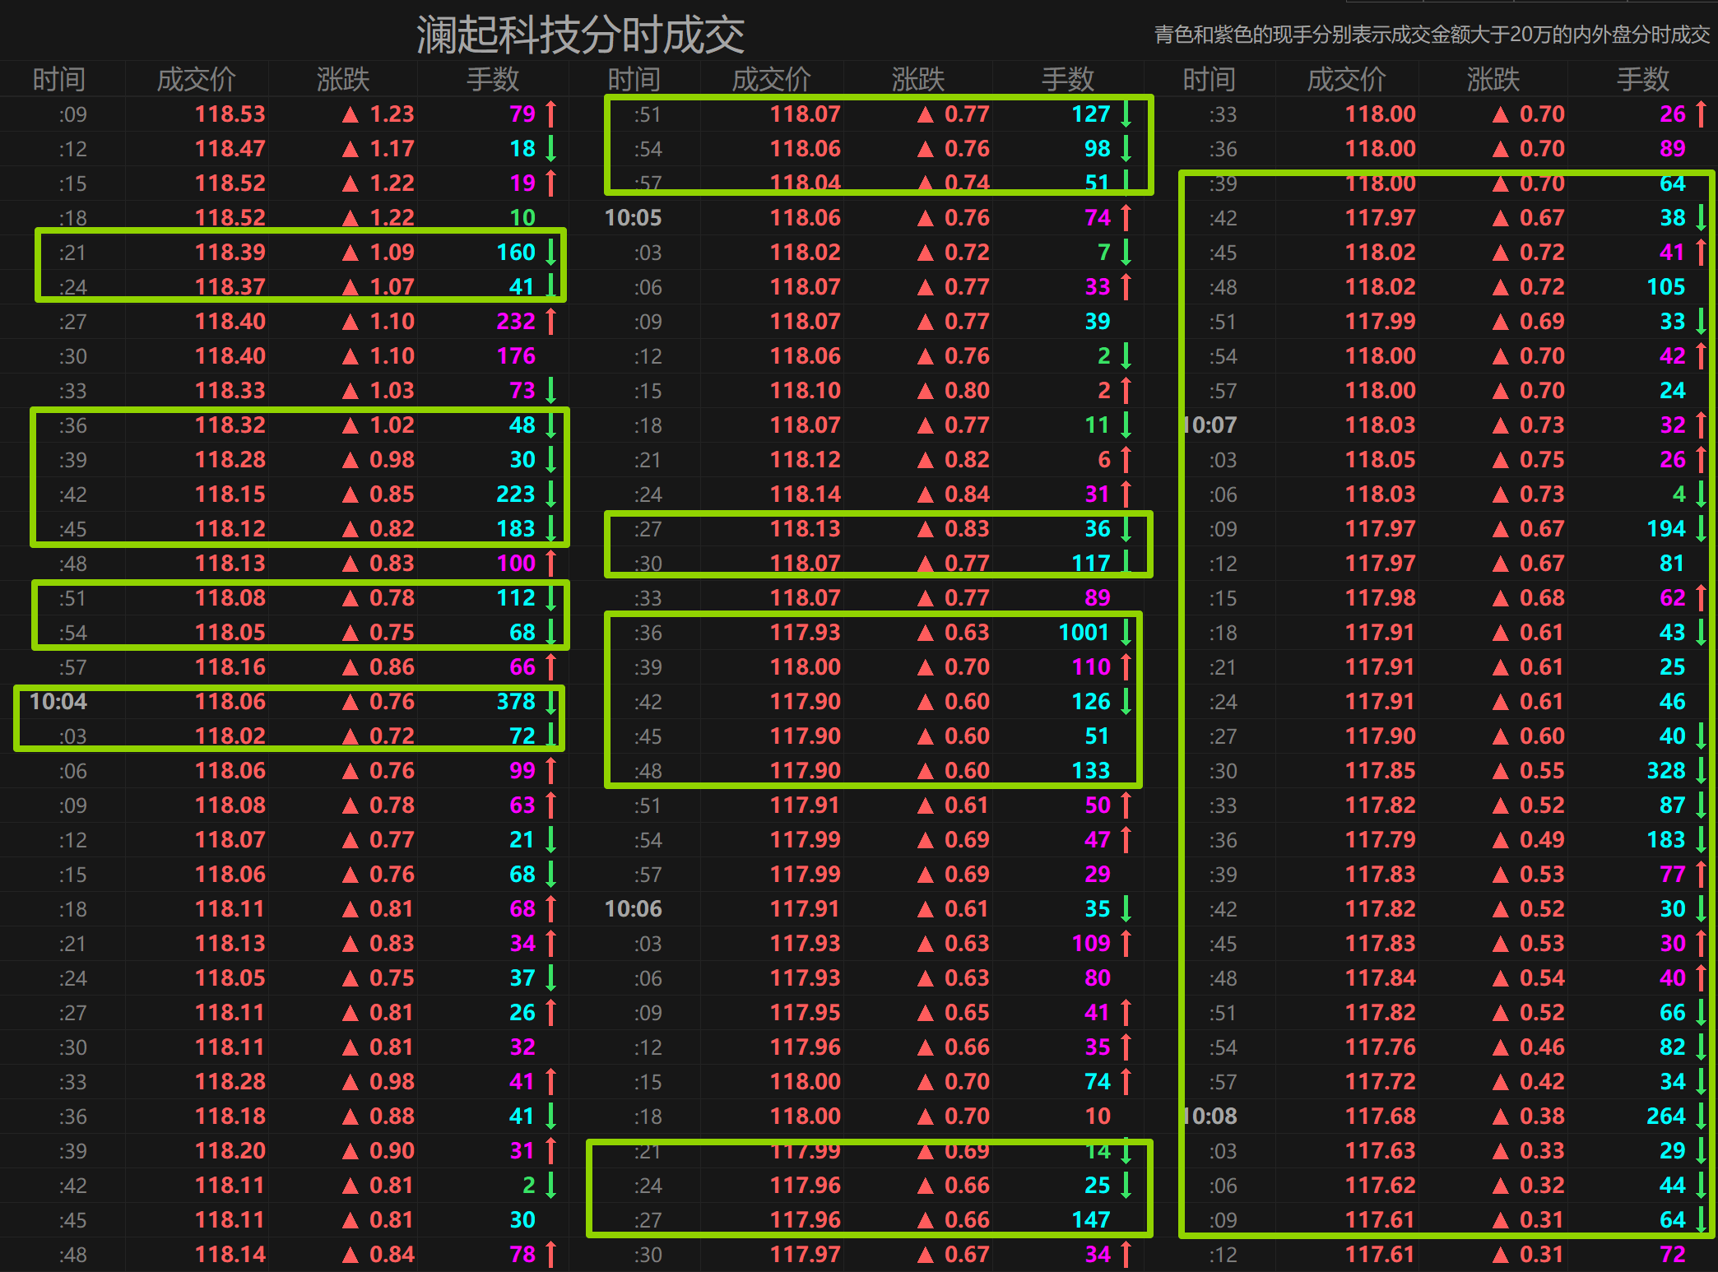The height and width of the screenshot is (1272, 1718).
Task: Click red triangle before 0.31 change at 10:08:09
Action: 1501,1220
